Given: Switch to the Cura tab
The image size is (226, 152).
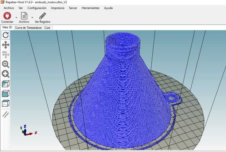Looking at the screenshot, I should point(47,28).
